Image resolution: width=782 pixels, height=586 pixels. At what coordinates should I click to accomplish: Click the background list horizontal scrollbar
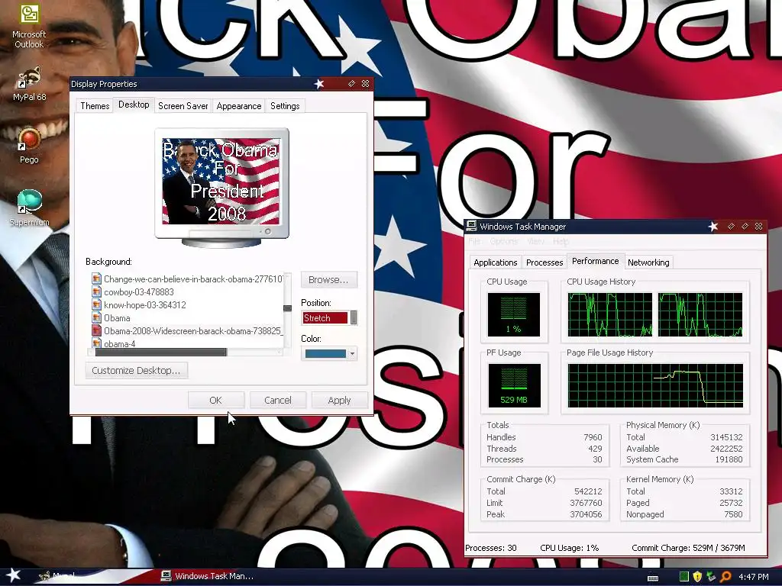pos(160,353)
